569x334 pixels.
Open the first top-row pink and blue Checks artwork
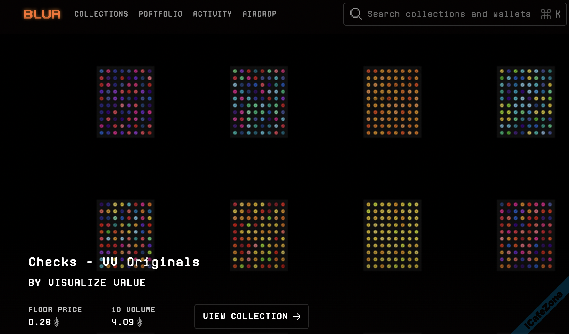125,102
